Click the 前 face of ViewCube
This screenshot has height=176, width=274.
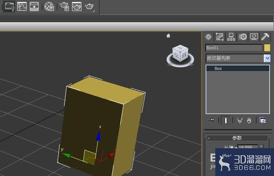(x=184, y=56)
